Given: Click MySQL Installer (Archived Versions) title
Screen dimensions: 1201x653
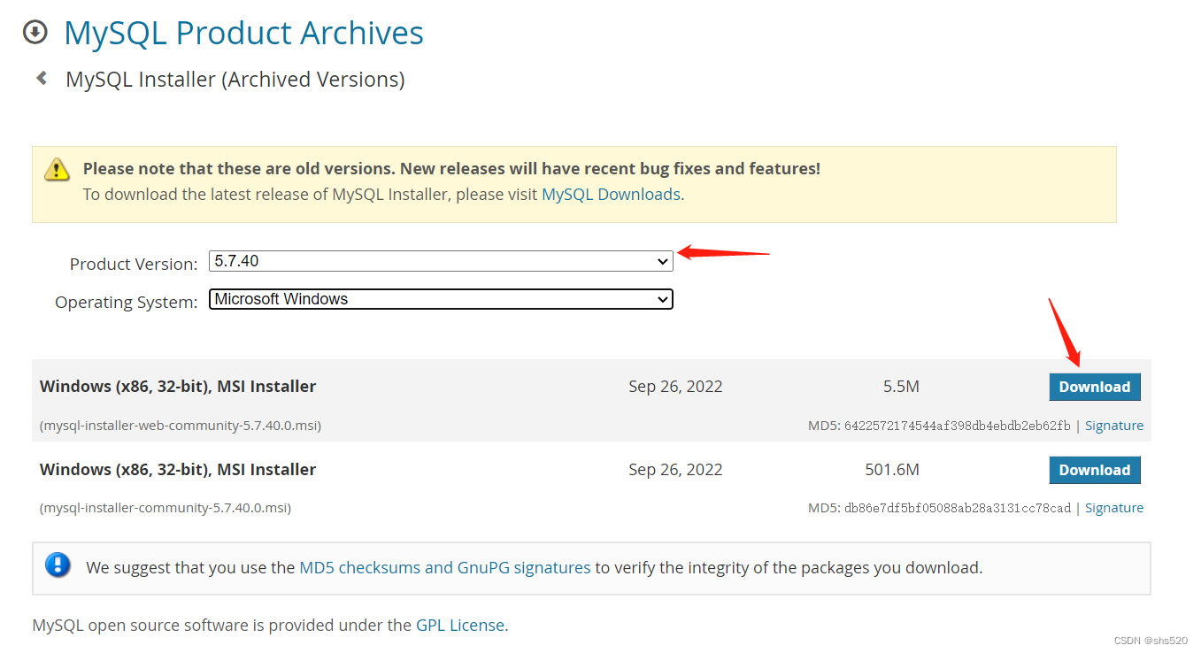Looking at the screenshot, I should [235, 79].
